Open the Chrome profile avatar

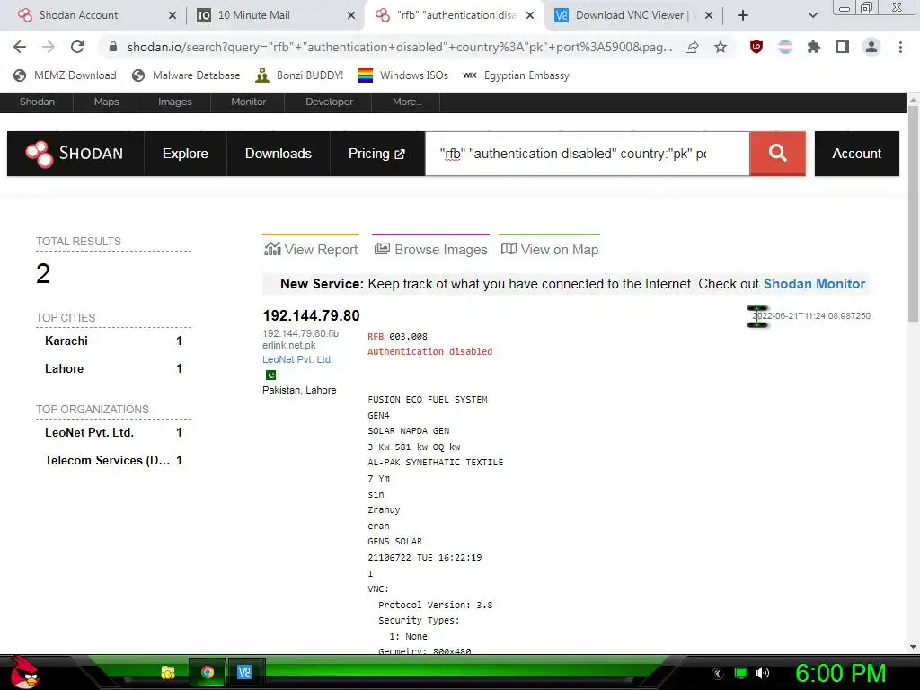(x=871, y=47)
